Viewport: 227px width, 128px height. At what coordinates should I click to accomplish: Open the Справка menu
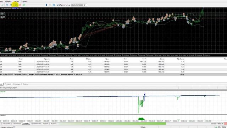(24, 1)
